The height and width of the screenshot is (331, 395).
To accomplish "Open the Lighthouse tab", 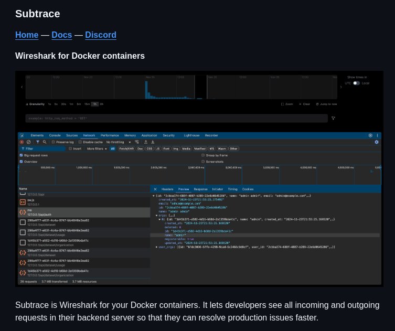I will [x=191, y=135].
